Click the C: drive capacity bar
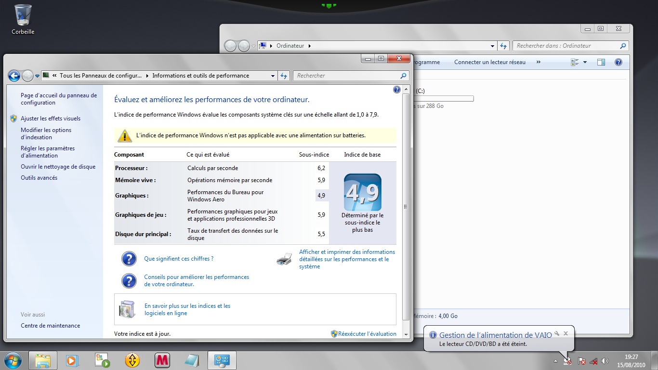The width and height of the screenshot is (658, 370). coord(443,99)
